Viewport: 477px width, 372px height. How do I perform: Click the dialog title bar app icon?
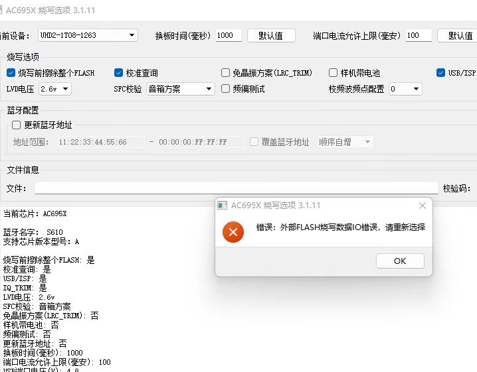click(222, 206)
